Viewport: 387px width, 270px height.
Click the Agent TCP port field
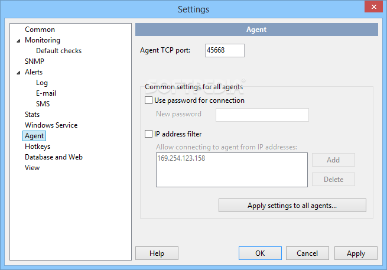point(225,50)
